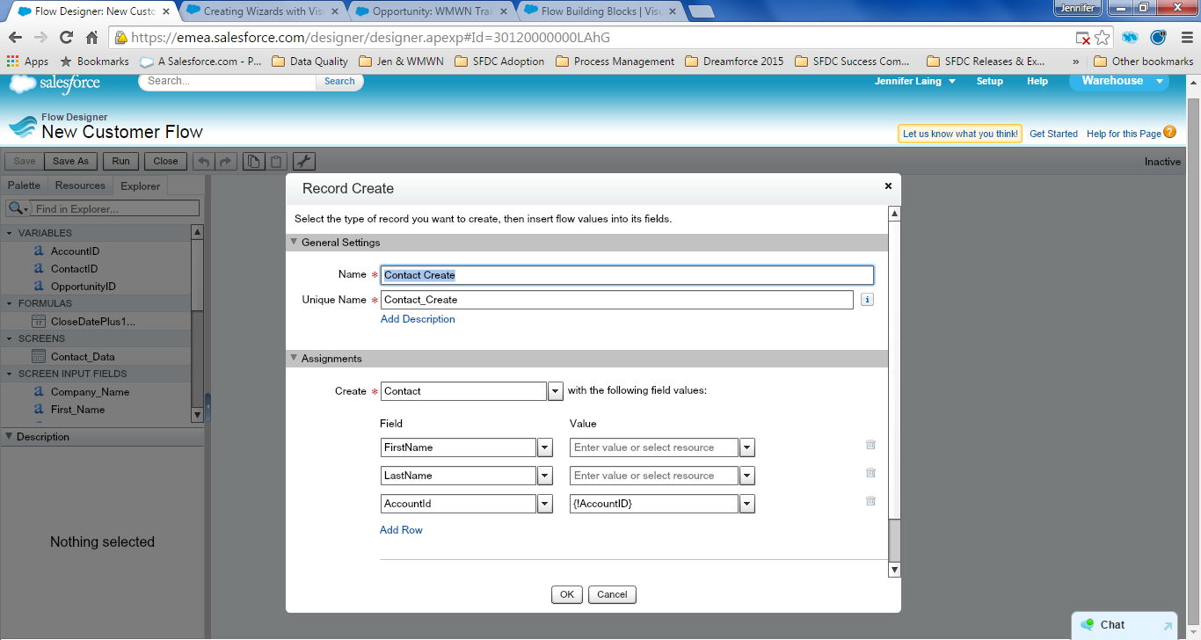This screenshot has width=1201, height=640.
Task: Click the pop-up blocked icon in address bar
Action: [1084, 38]
